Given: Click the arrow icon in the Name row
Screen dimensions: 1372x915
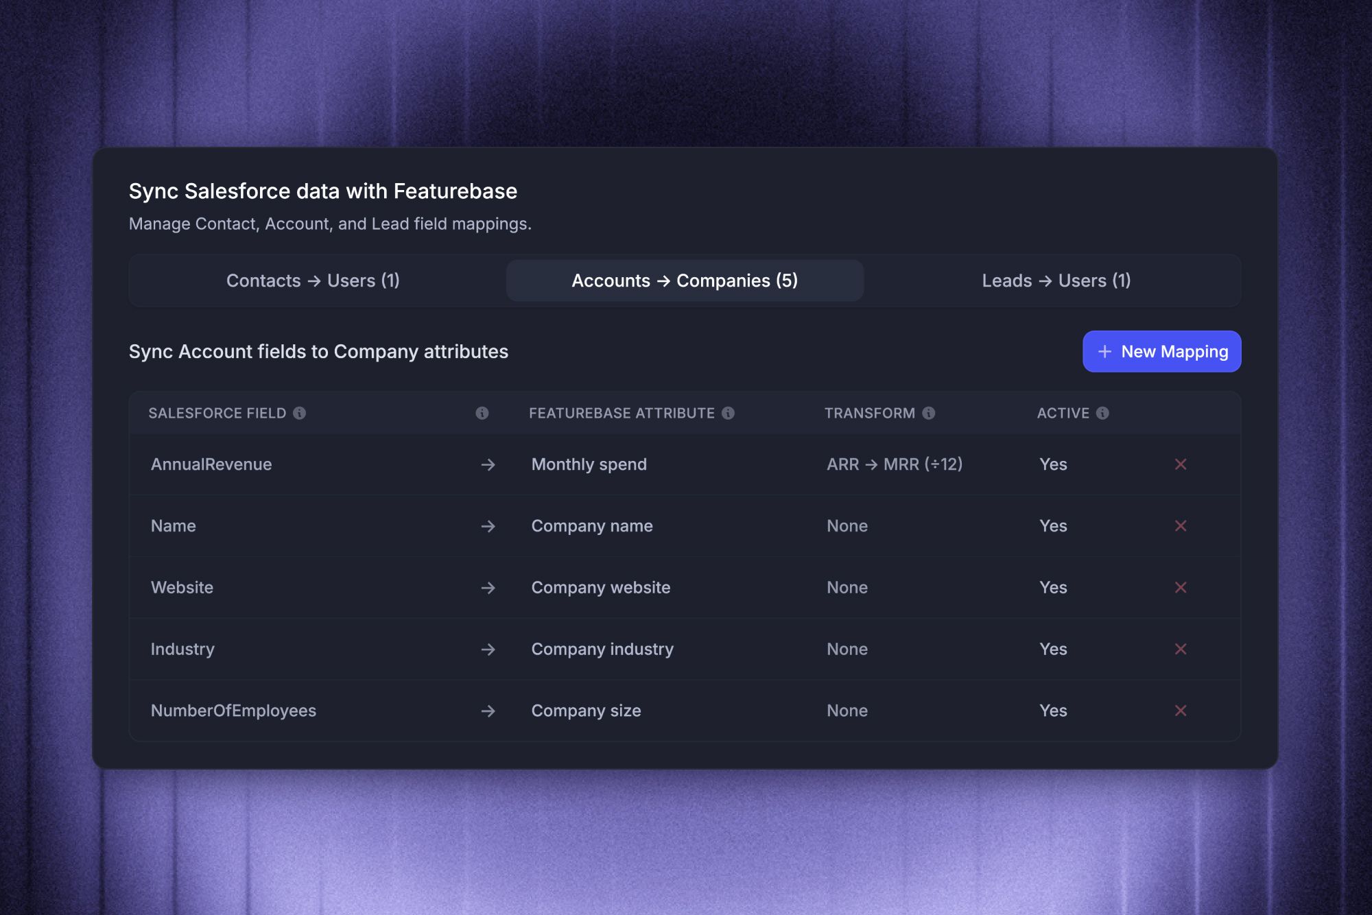Looking at the screenshot, I should click(488, 526).
